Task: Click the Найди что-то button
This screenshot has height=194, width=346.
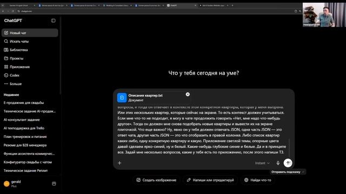Action: click(x=257, y=180)
